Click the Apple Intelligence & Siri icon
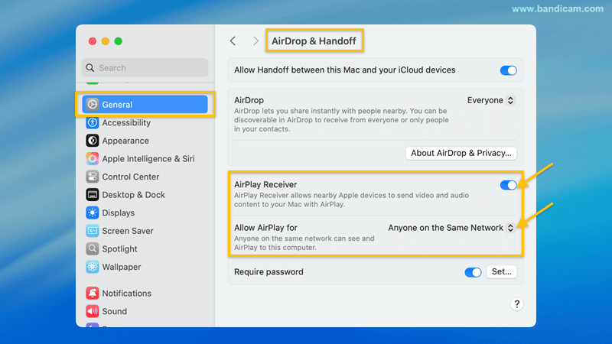This screenshot has height=344, width=612. click(x=93, y=159)
